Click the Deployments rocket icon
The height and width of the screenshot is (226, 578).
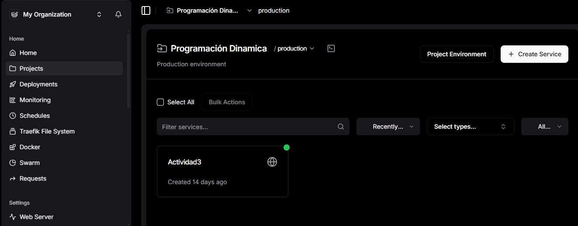[12, 84]
